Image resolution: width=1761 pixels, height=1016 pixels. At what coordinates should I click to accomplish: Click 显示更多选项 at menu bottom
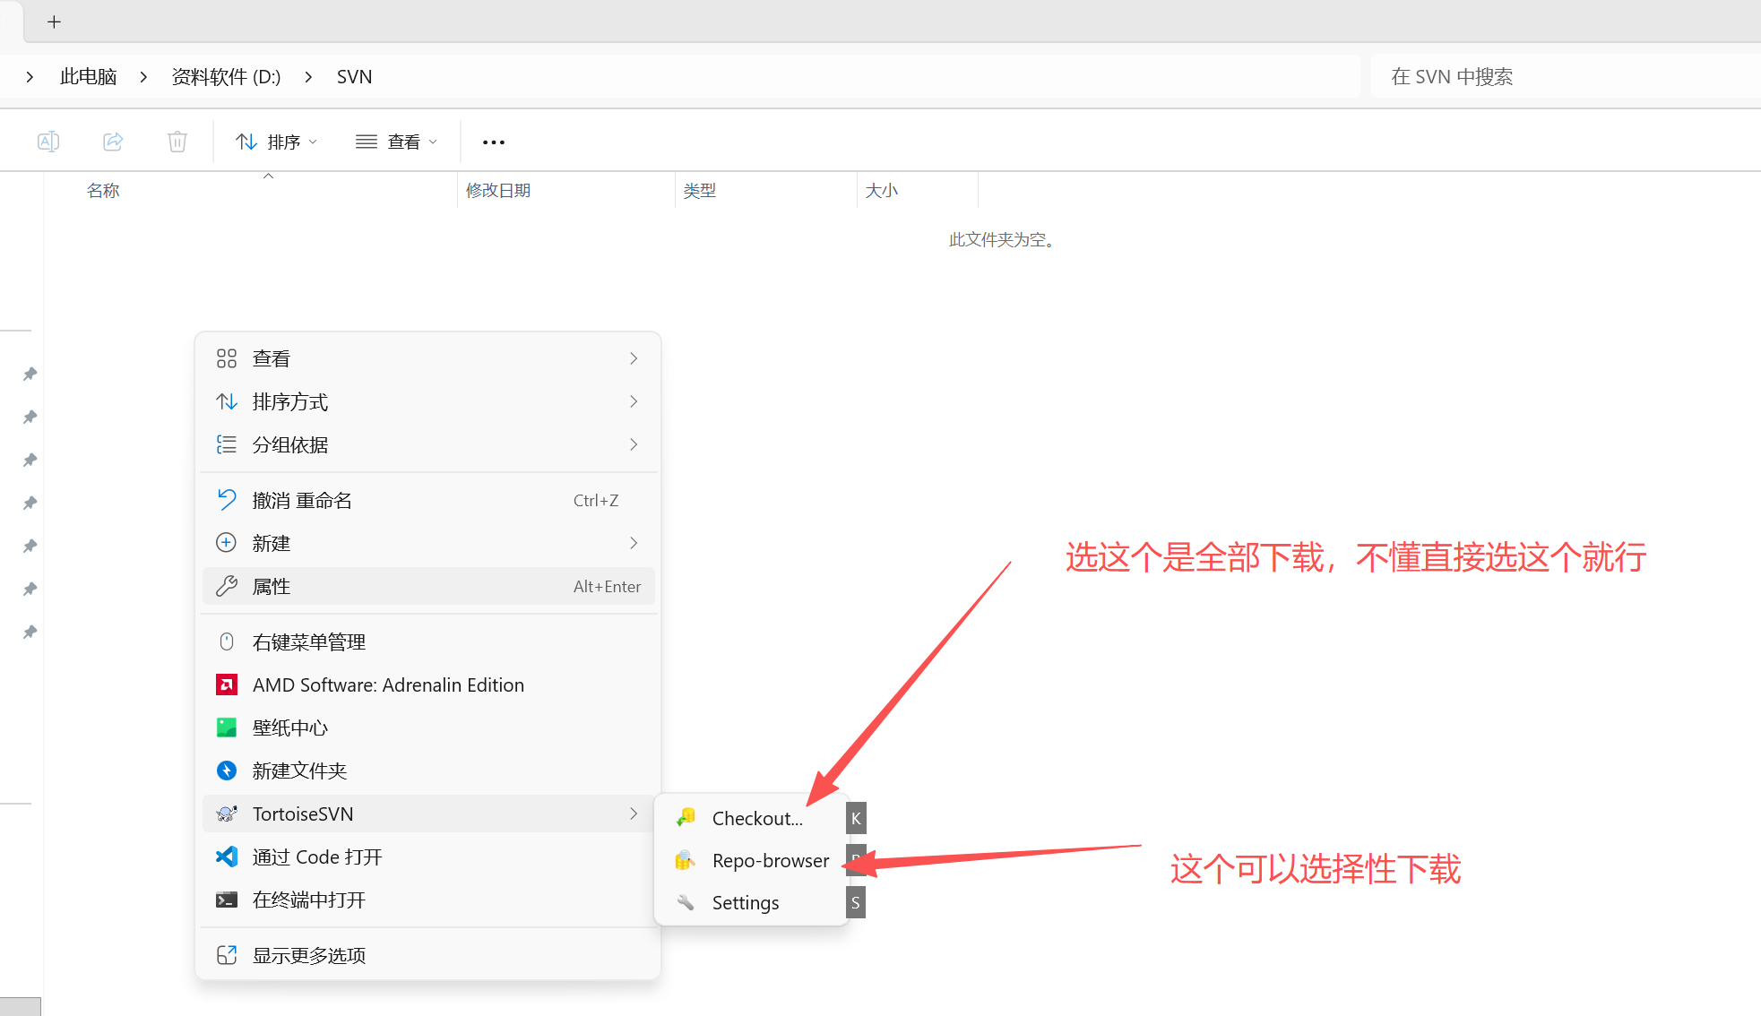(309, 955)
